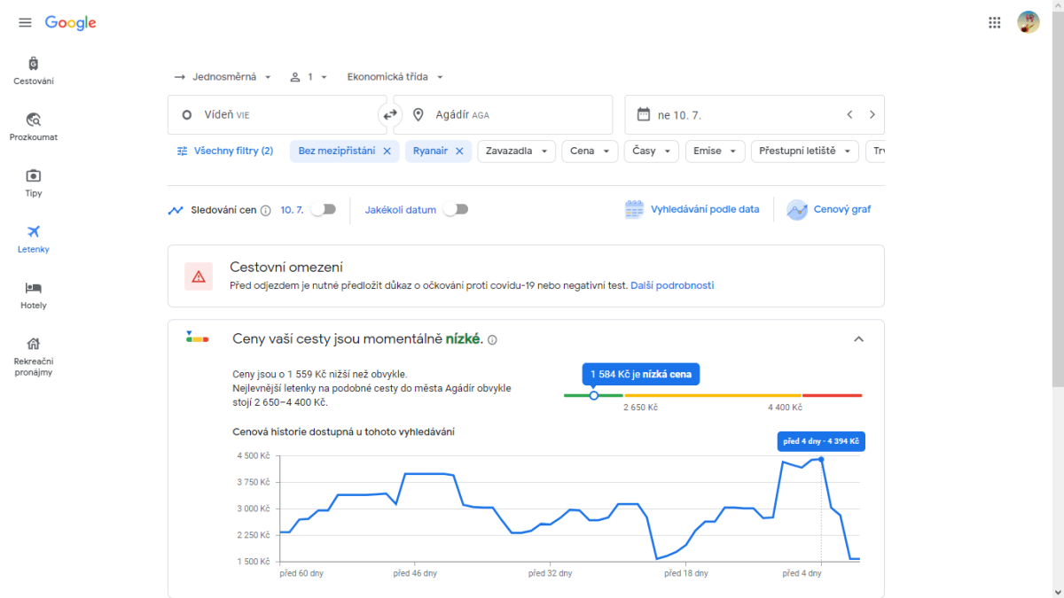Toggle price tracking for 10. 7.
1064x598 pixels.
(323, 210)
